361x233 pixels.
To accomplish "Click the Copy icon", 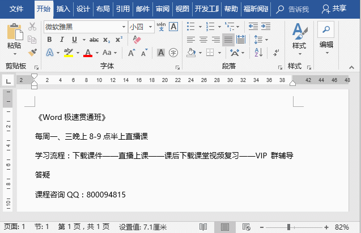I will tap(32, 40).
